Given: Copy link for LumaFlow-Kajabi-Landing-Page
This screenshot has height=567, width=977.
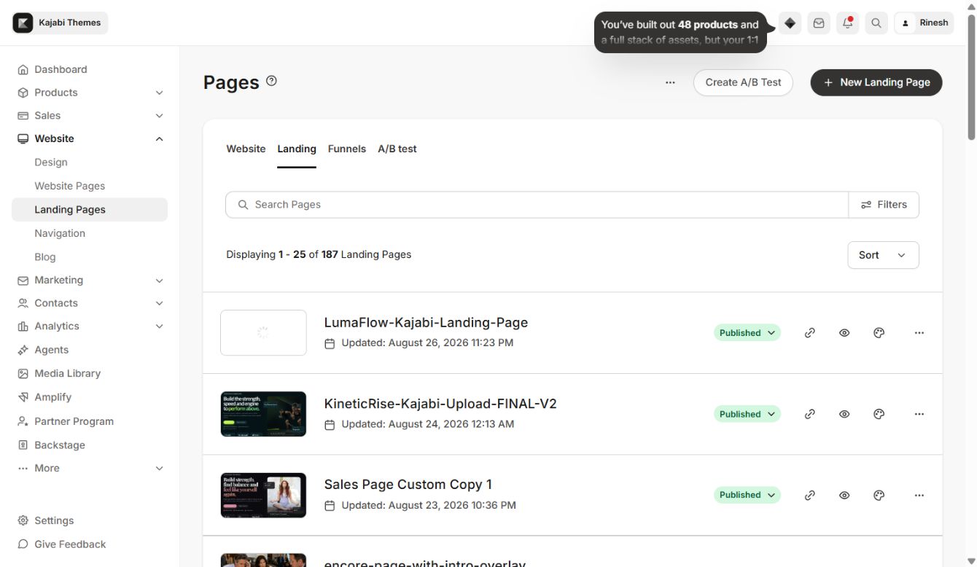Looking at the screenshot, I should pos(809,333).
